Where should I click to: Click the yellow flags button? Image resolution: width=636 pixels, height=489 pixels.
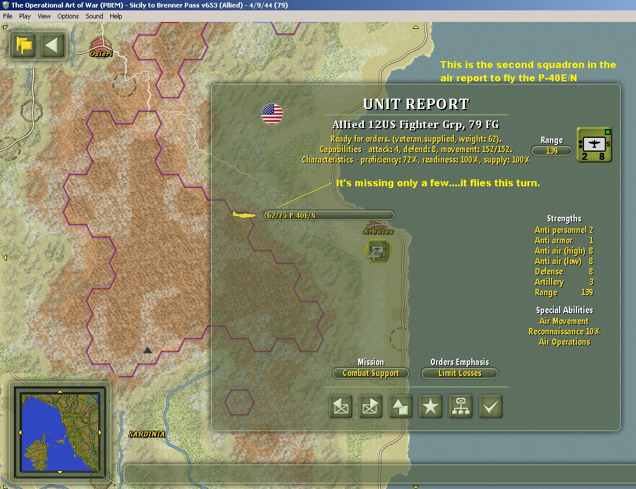coord(24,46)
